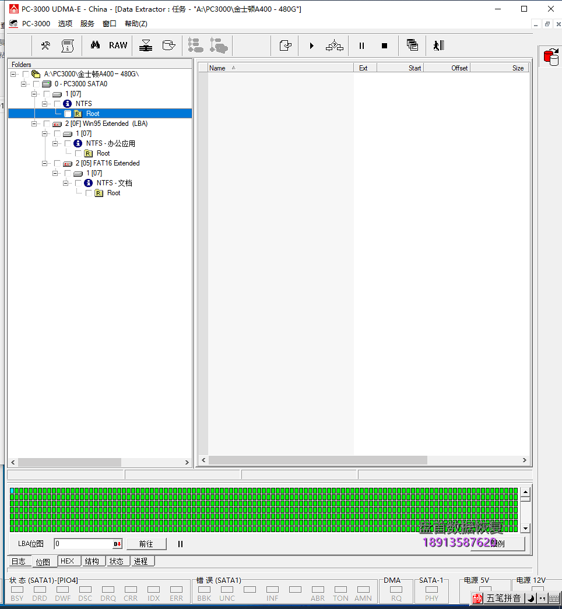Collapse the 2 [05] FAT16 Extended node
This screenshot has width=562, height=609.
(x=44, y=163)
